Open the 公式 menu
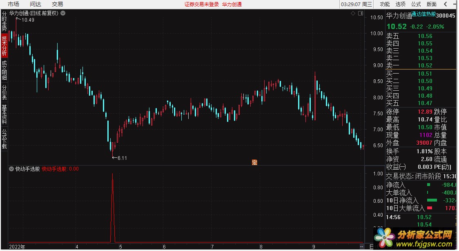Screen dimensions: 459x251 click(416, 4)
